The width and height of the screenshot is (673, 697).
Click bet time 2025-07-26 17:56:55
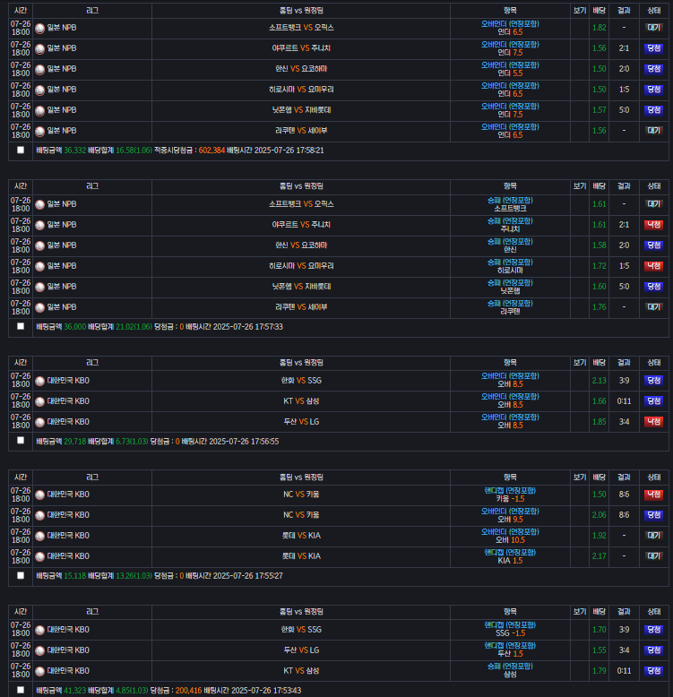pos(244,442)
